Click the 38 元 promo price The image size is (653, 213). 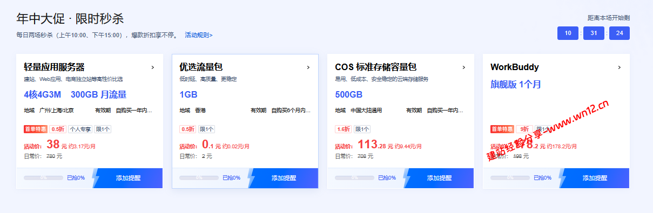57,145
